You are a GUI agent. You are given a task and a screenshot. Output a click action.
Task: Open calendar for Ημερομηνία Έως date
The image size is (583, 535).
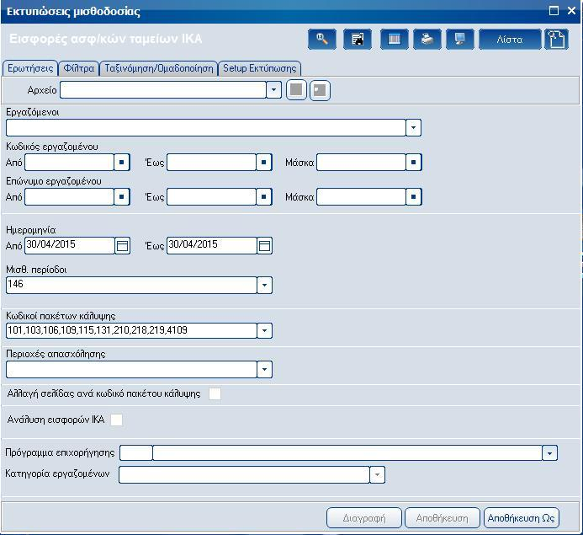click(x=264, y=246)
